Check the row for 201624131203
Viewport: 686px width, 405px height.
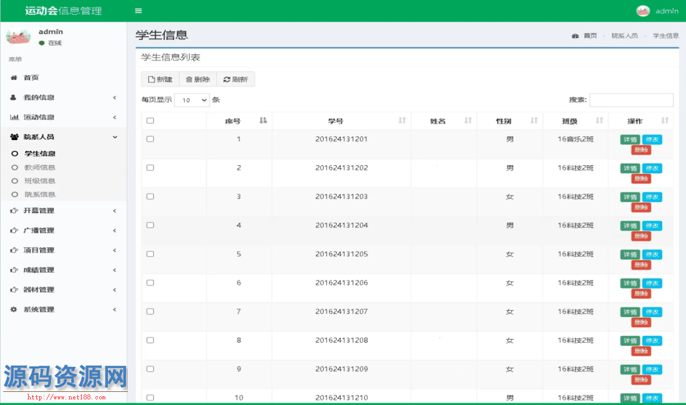point(150,197)
